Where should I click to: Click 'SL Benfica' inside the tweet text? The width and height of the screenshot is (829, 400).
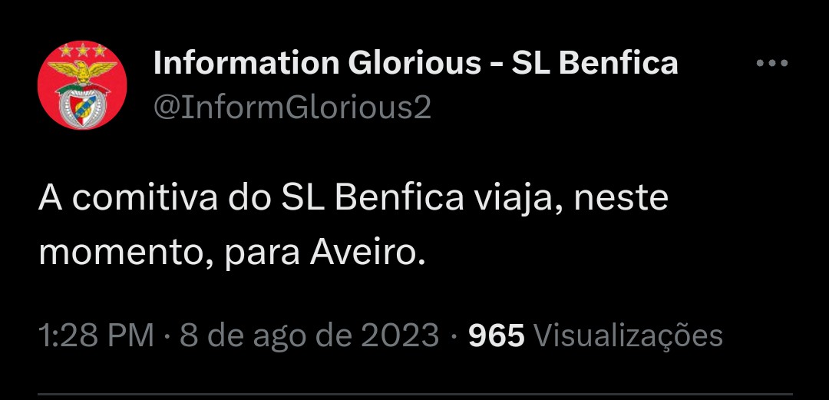click(x=372, y=198)
